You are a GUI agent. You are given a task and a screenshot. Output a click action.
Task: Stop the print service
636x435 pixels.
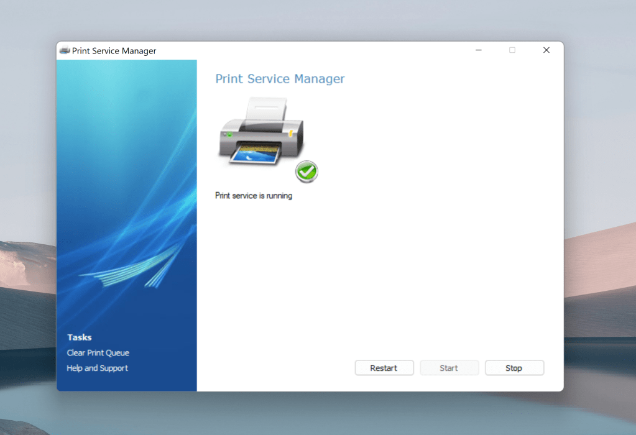click(514, 368)
